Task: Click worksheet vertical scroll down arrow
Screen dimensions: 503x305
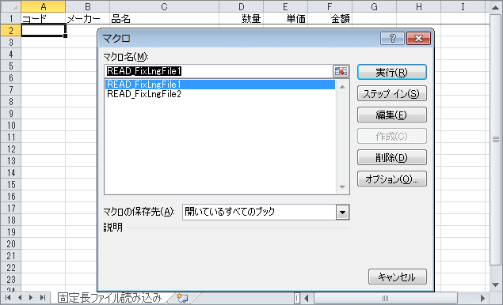Action: 495,284
